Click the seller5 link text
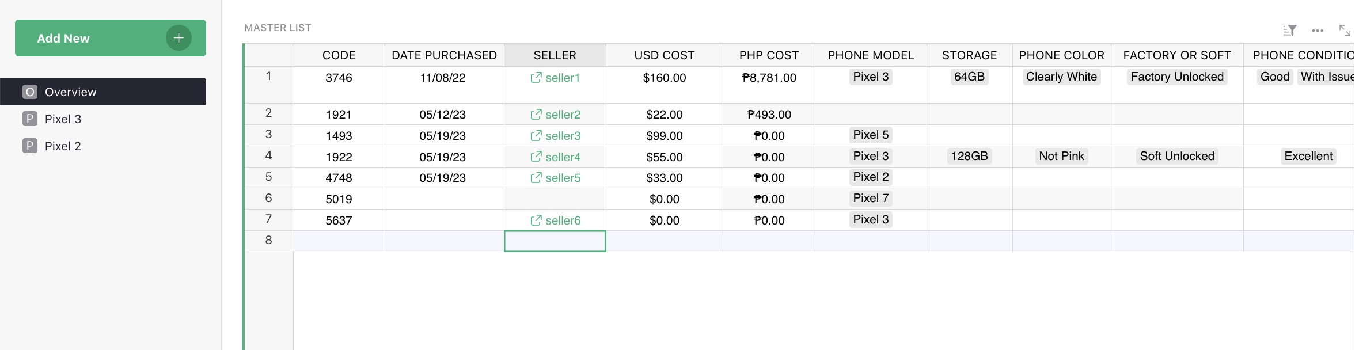The image size is (1359, 350). (563, 178)
